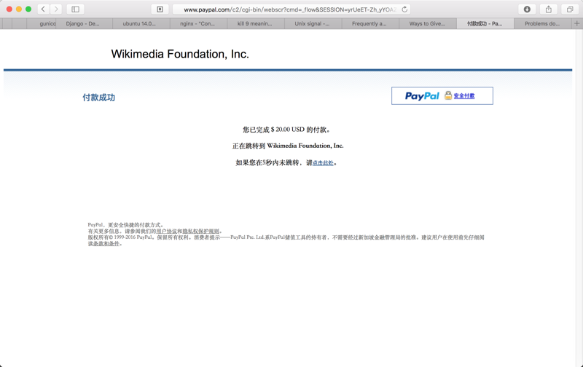Screen dimensions: 583x367
Task: Click the 正在跳转到 Wikimedia Foundation, Inc. text
Action: (288, 146)
